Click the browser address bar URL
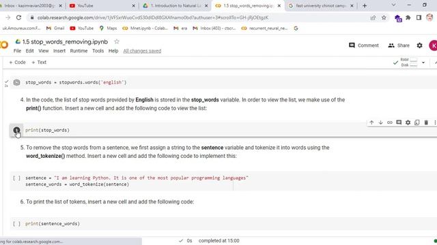Image resolution: width=437 pixels, height=245 pixels. [153, 18]
